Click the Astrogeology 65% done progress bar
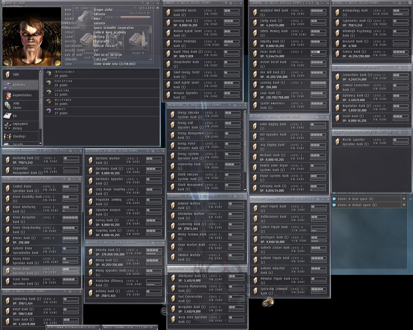 400,14
